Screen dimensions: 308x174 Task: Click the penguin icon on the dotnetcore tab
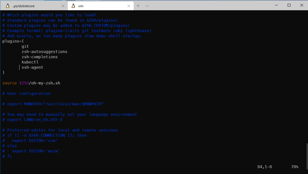[8, 6]
